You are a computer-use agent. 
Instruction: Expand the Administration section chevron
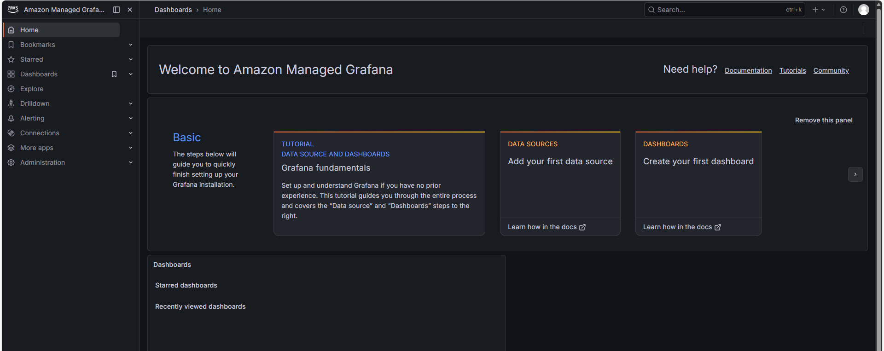tap(131, 162)
